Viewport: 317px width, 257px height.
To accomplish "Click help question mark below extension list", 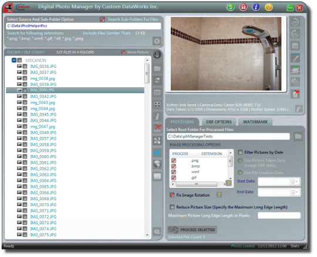I will 228,183.
